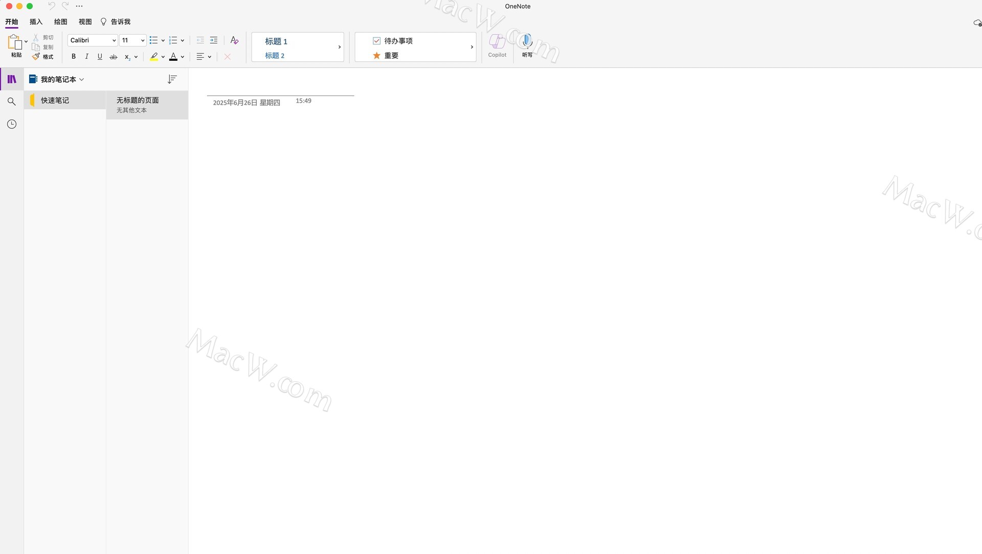Select the 快速笔记 section
This screenshot has width=982, height=554.
point(65,100)
